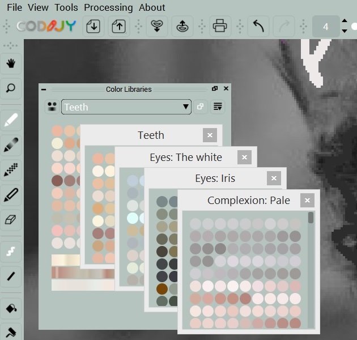Close the Eyes: The white palette
Screen dimensions: 357x340
click(x=245, y=158)
